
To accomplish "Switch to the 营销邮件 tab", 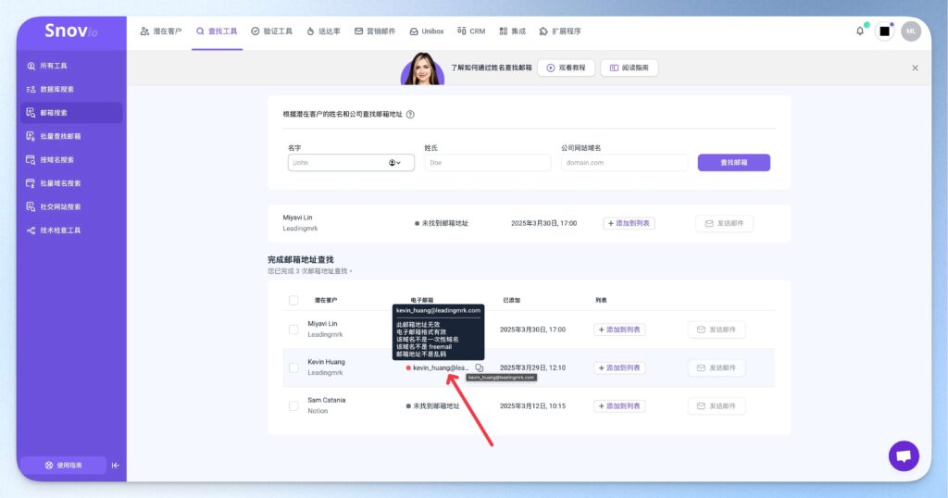I will pos(375,31).
